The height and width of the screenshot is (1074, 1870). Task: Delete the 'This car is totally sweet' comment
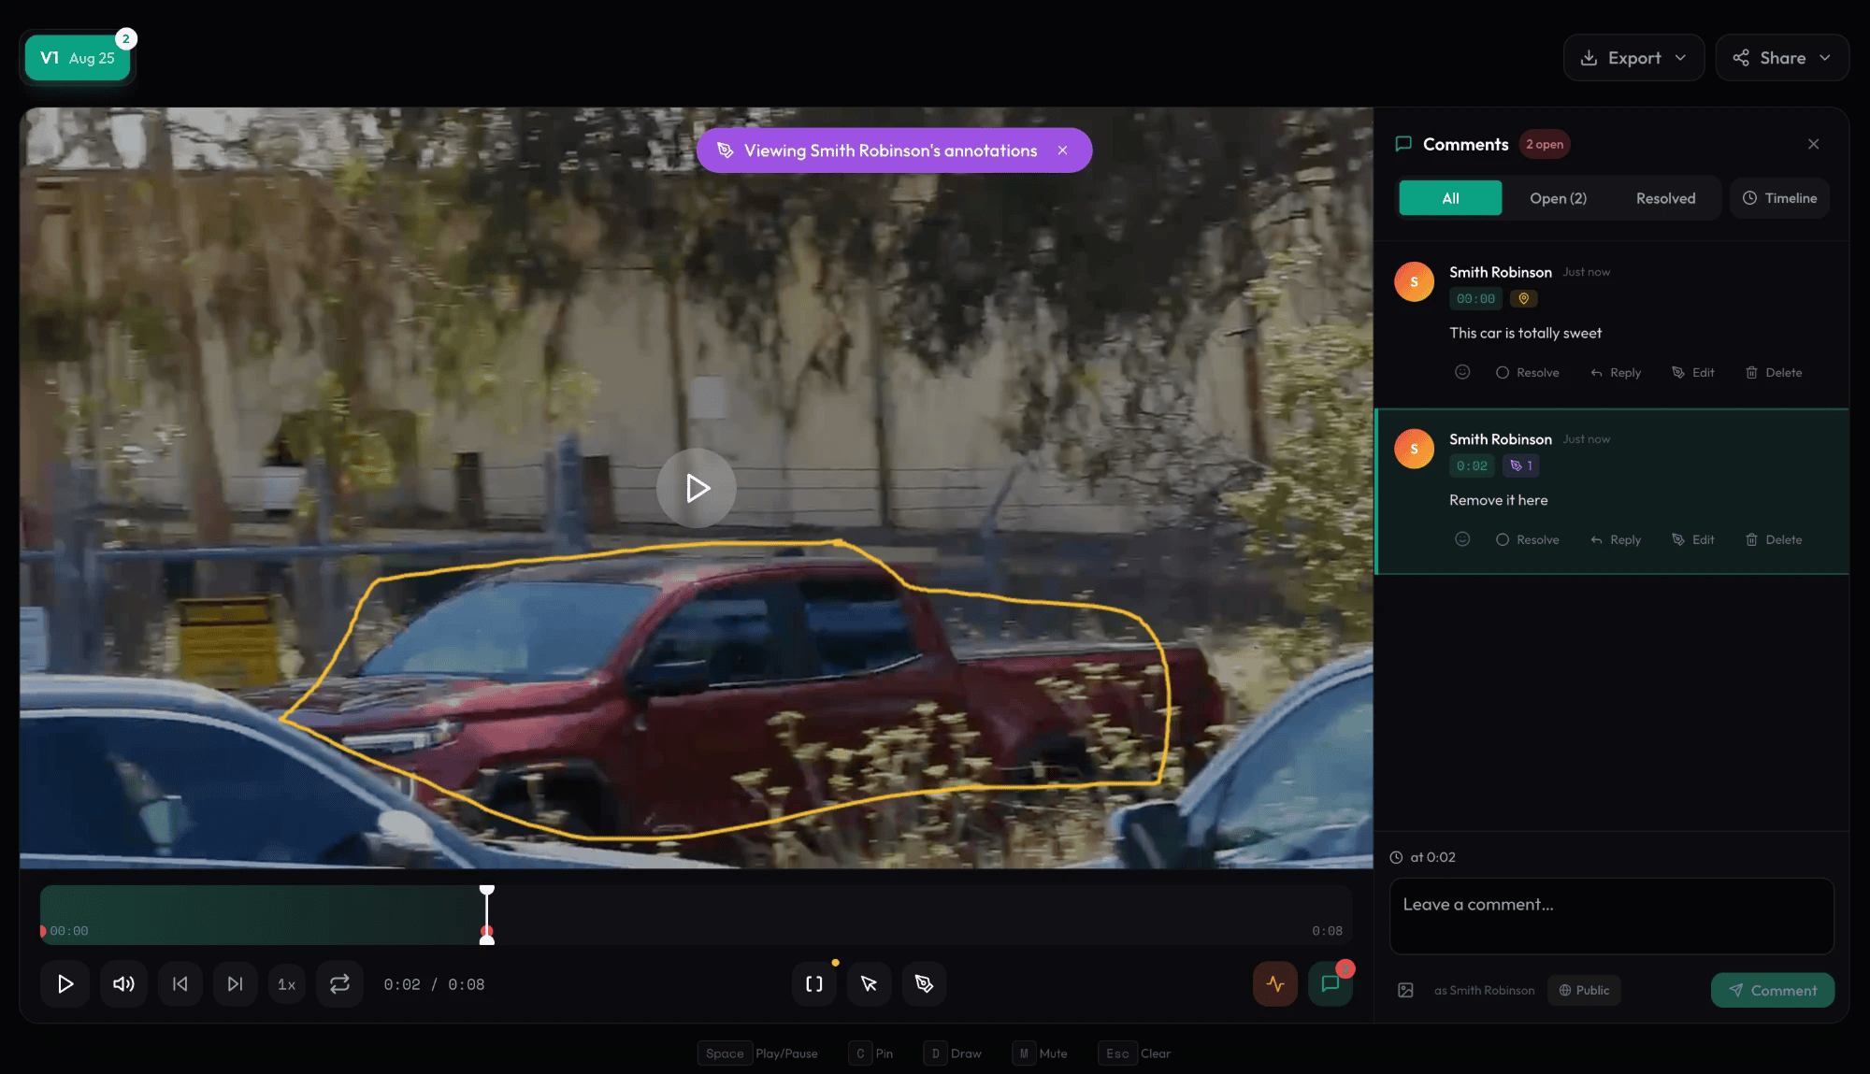point(1774,372)
